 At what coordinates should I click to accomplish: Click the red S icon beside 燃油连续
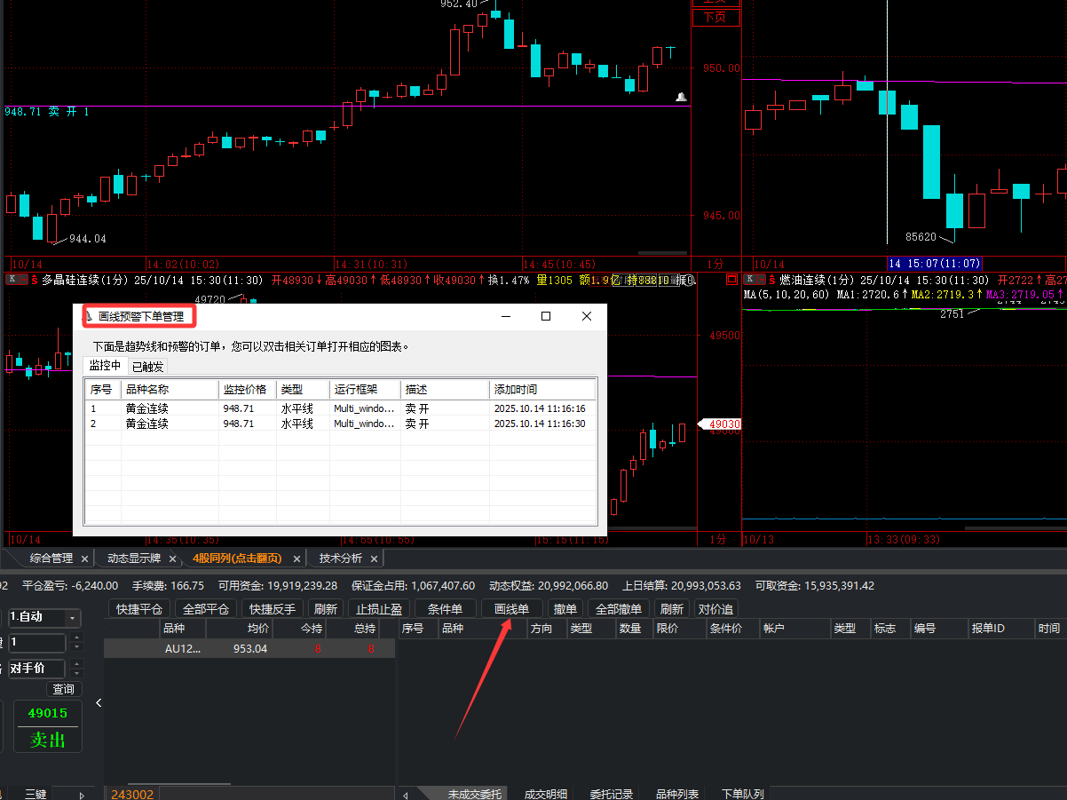click(772, 280)
